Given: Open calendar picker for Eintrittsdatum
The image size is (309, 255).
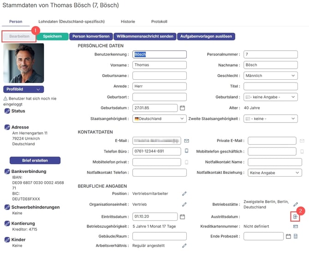Looking at the screenshot, I should [x=182, y=216].
